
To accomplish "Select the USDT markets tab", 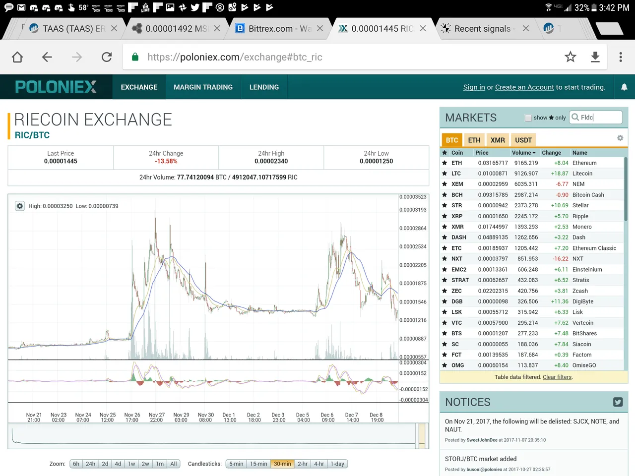I will pos(523,140).
